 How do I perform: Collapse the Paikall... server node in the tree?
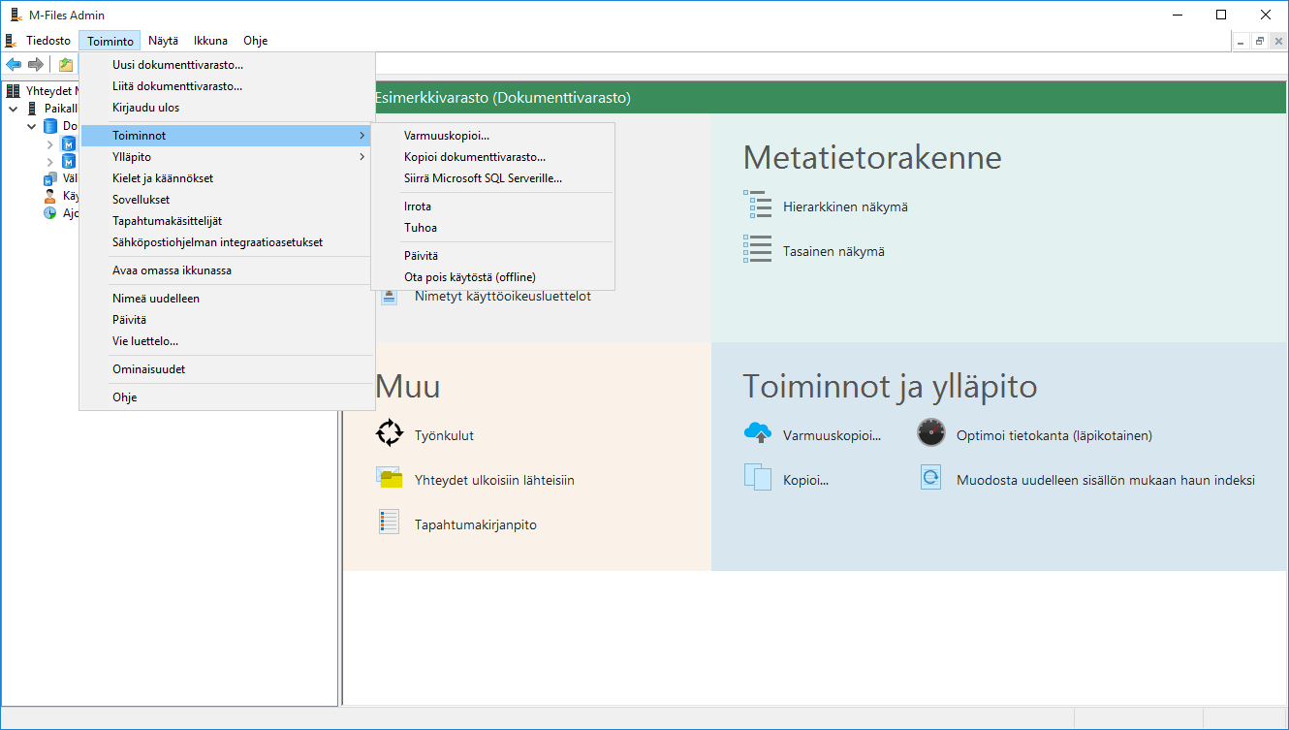[x=14, y=109]
